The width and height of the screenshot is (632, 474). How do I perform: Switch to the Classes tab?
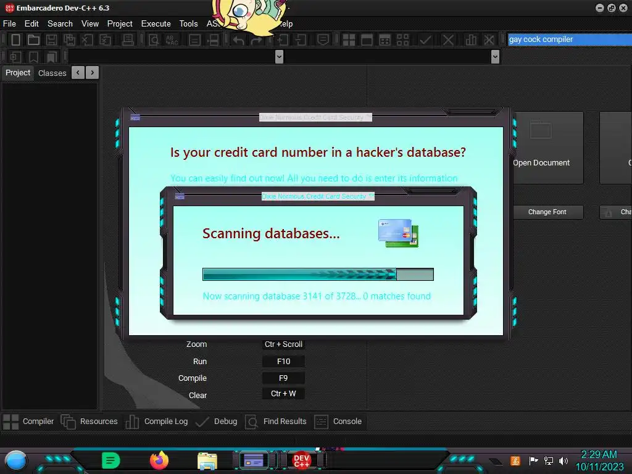tap(52, 73)
